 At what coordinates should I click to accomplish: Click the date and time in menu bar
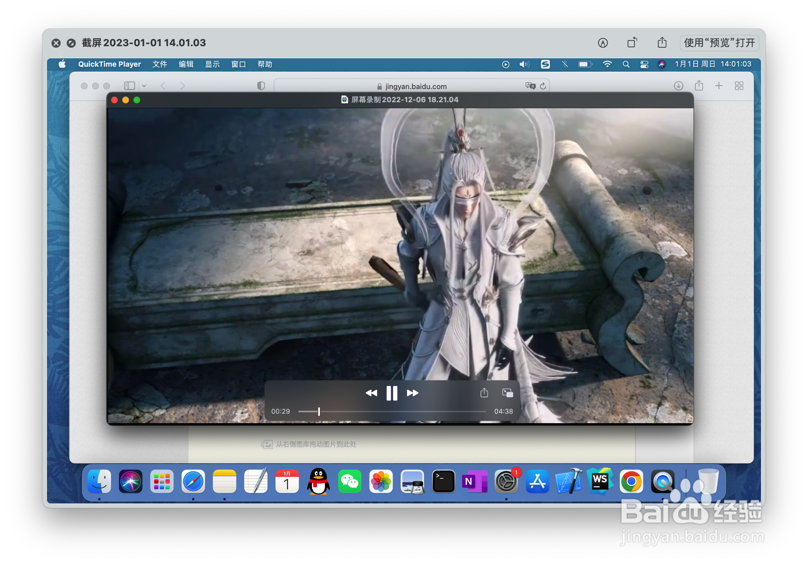(x=713, y=64)
